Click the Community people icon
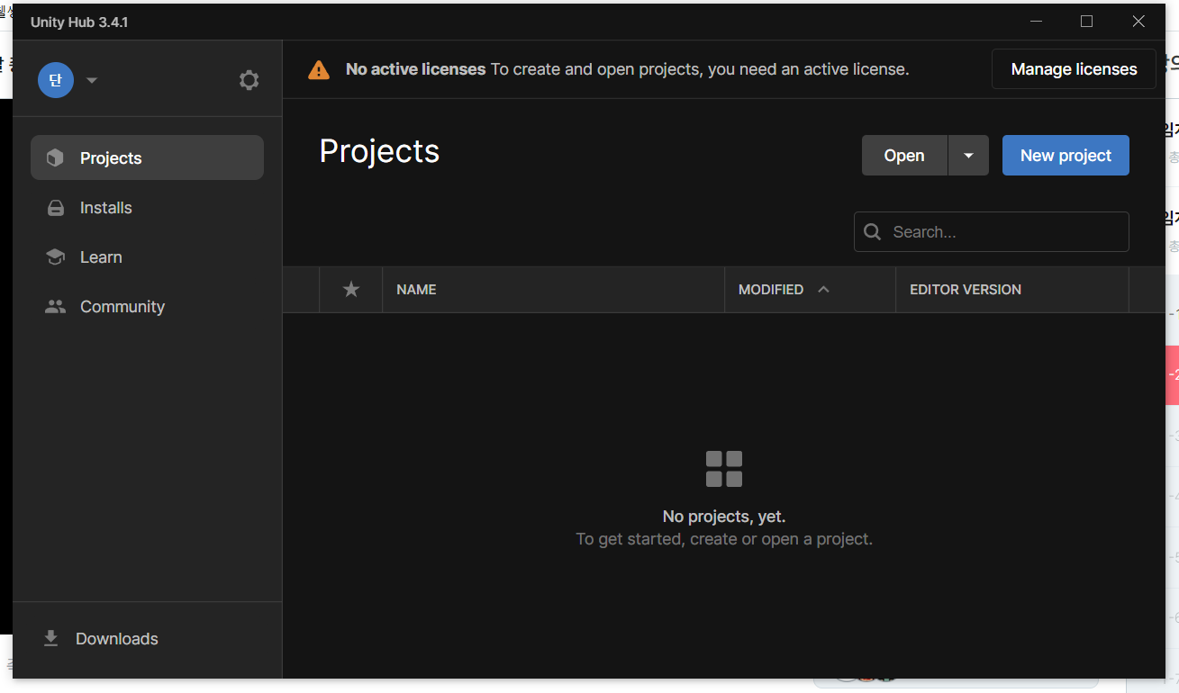 (x=56, y=307)
